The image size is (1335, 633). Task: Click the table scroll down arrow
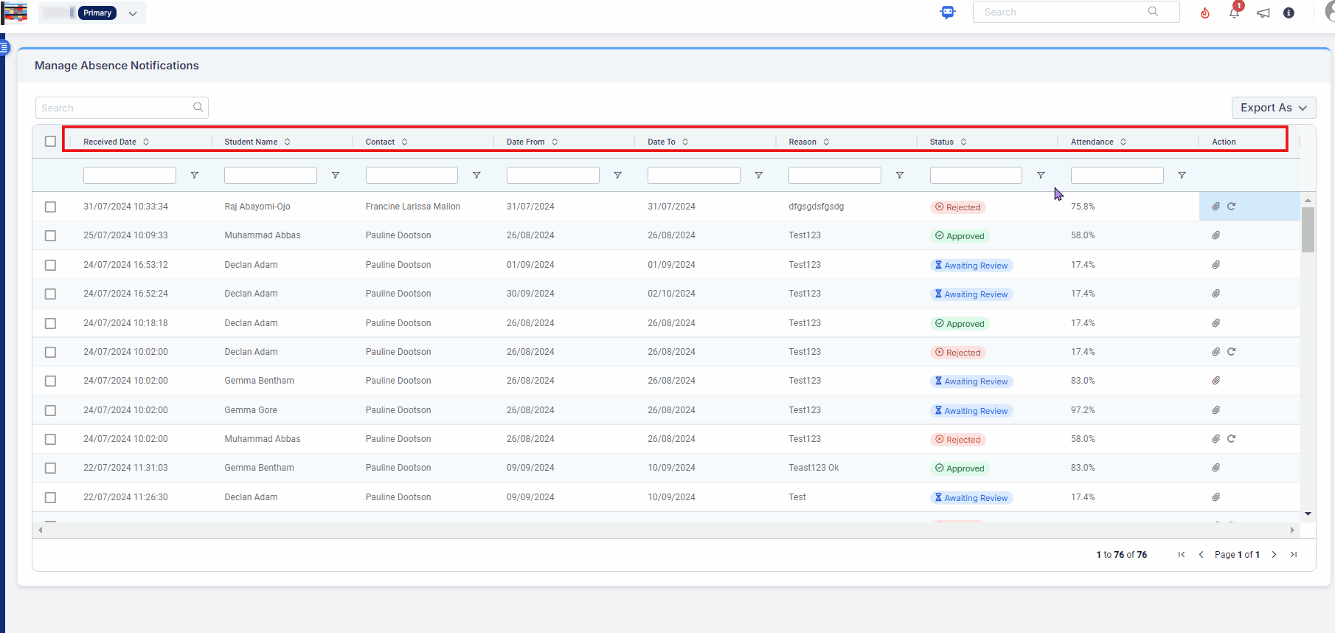pyautogui.click(x=1308, y=513)
